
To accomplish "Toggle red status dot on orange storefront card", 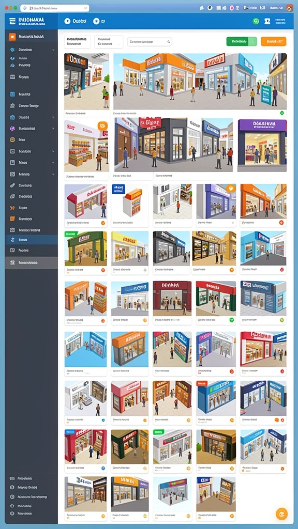I will click(281, 222).
